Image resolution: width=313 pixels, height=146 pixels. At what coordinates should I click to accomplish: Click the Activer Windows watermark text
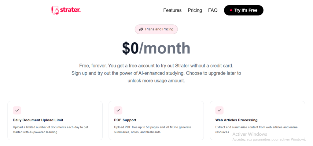250,134
